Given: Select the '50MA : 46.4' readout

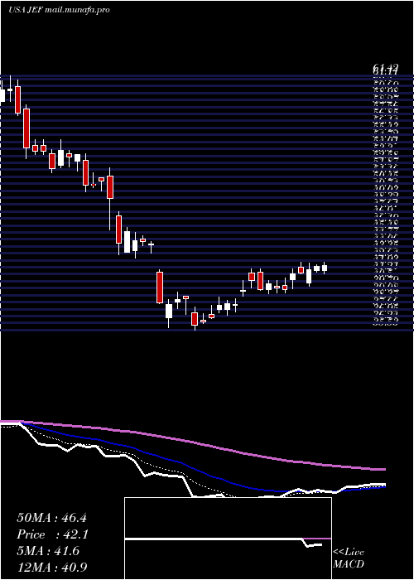Looking at the screenshot, I should click(51, 518).
